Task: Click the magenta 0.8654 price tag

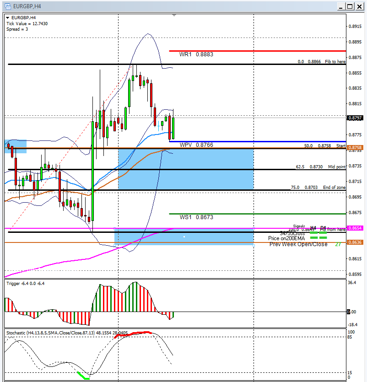Action: [x=355, y=227]
